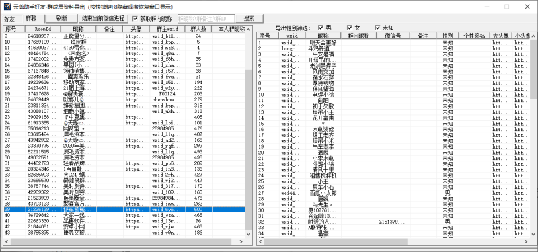Click the 头像 column header in group list
Screen dimensions: 538x252
click(x=137, y=29)
